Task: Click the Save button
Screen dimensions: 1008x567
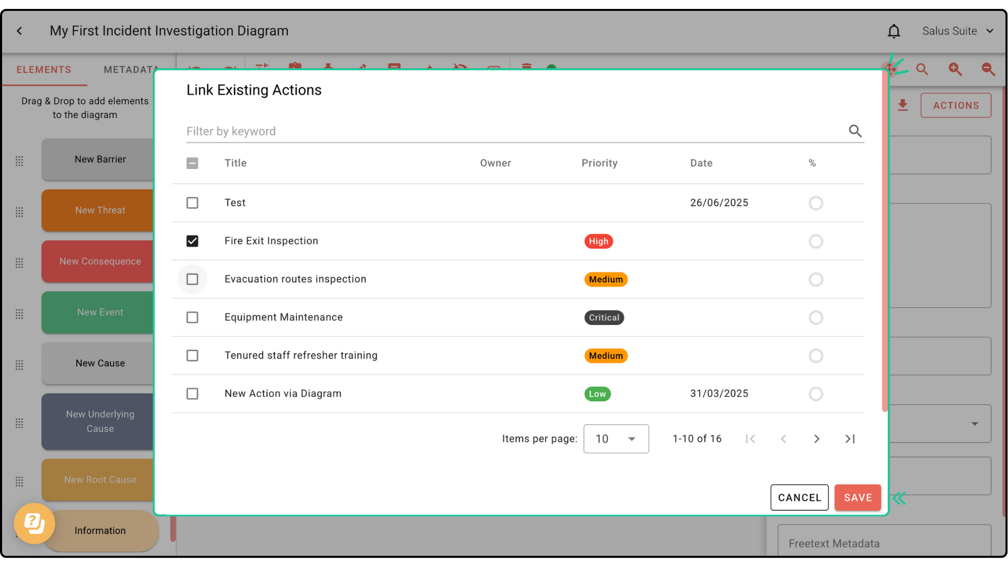Action: point(857,498)
